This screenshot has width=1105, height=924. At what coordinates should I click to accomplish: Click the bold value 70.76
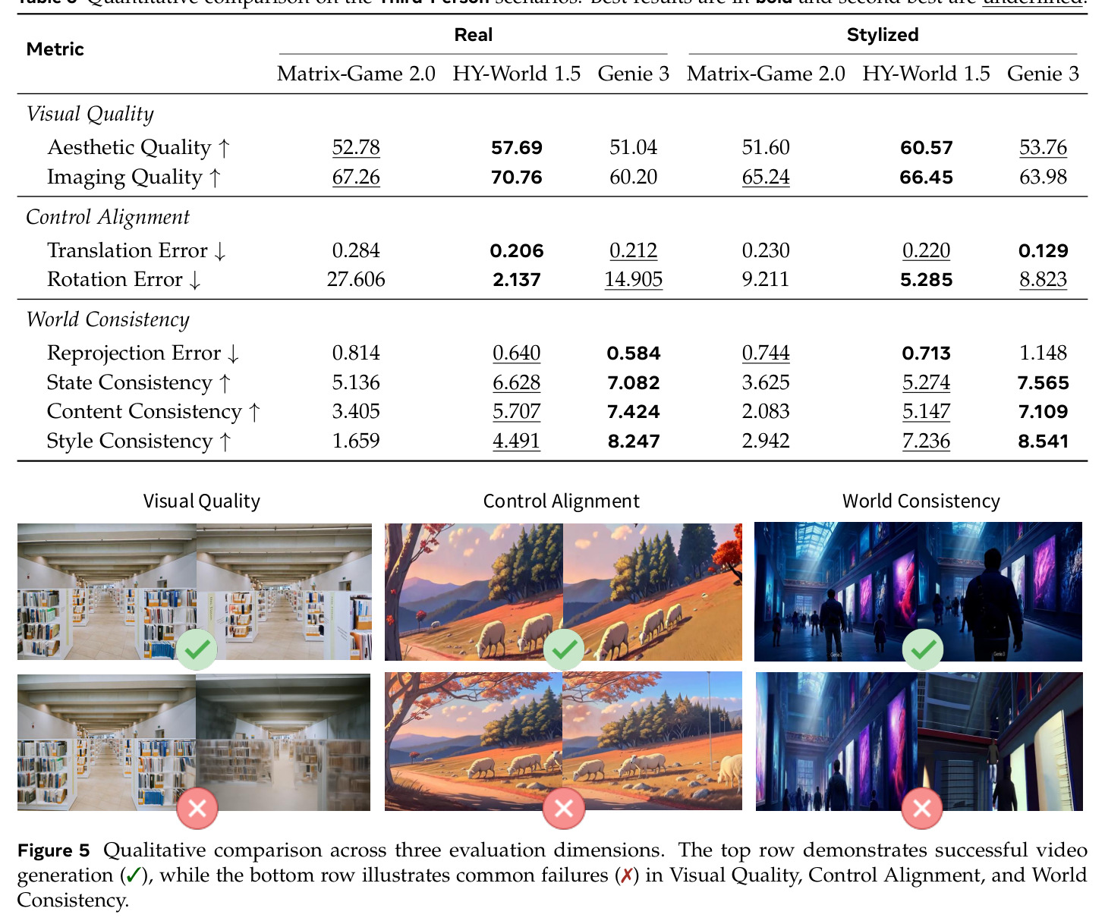click(517, 177)
